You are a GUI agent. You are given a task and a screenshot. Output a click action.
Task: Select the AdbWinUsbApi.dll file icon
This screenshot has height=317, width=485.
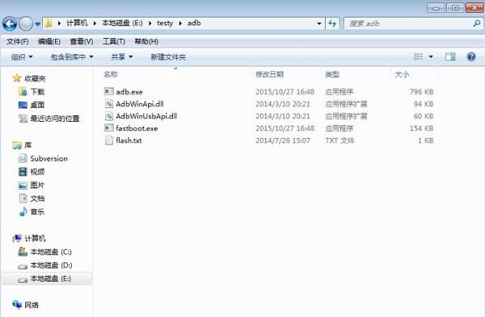click(109, 116)
